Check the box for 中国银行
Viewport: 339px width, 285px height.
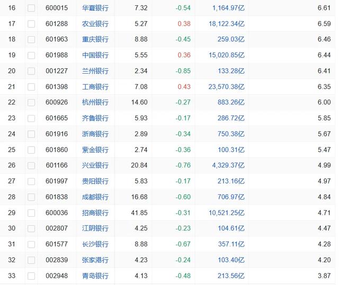pos(31,55)
